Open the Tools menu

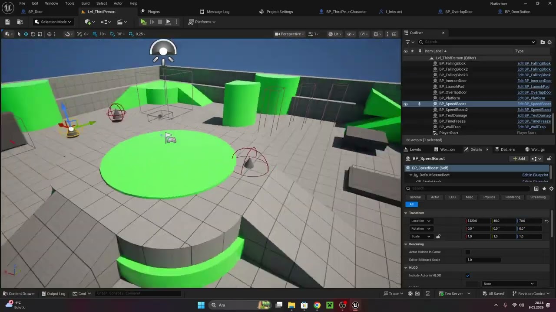[69, 3]
